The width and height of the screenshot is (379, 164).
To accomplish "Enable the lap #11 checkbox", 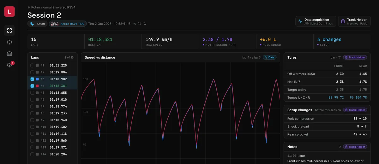I will pos(32,134).
